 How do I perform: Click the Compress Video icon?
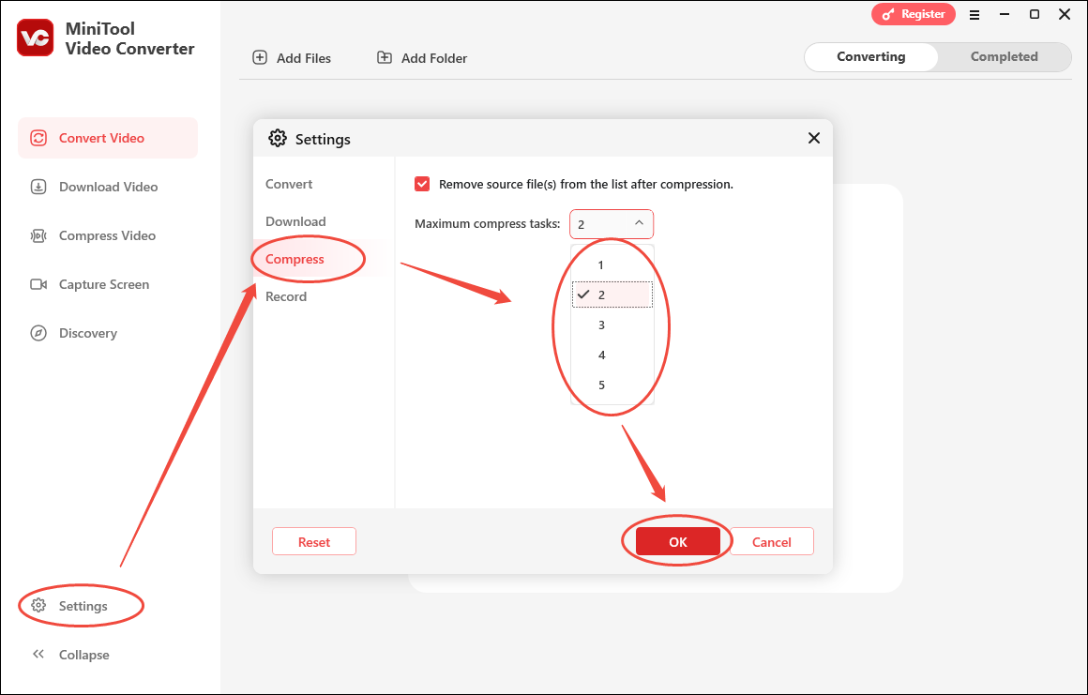pyautogui.click(x=38, y=235)
